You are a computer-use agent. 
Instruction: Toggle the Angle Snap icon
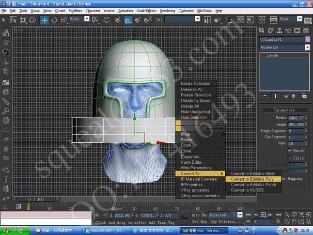[x=128, y=20]
